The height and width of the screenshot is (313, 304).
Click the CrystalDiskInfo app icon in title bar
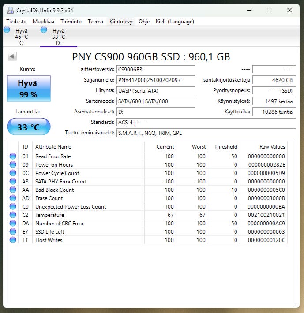(x=10, y=10)
